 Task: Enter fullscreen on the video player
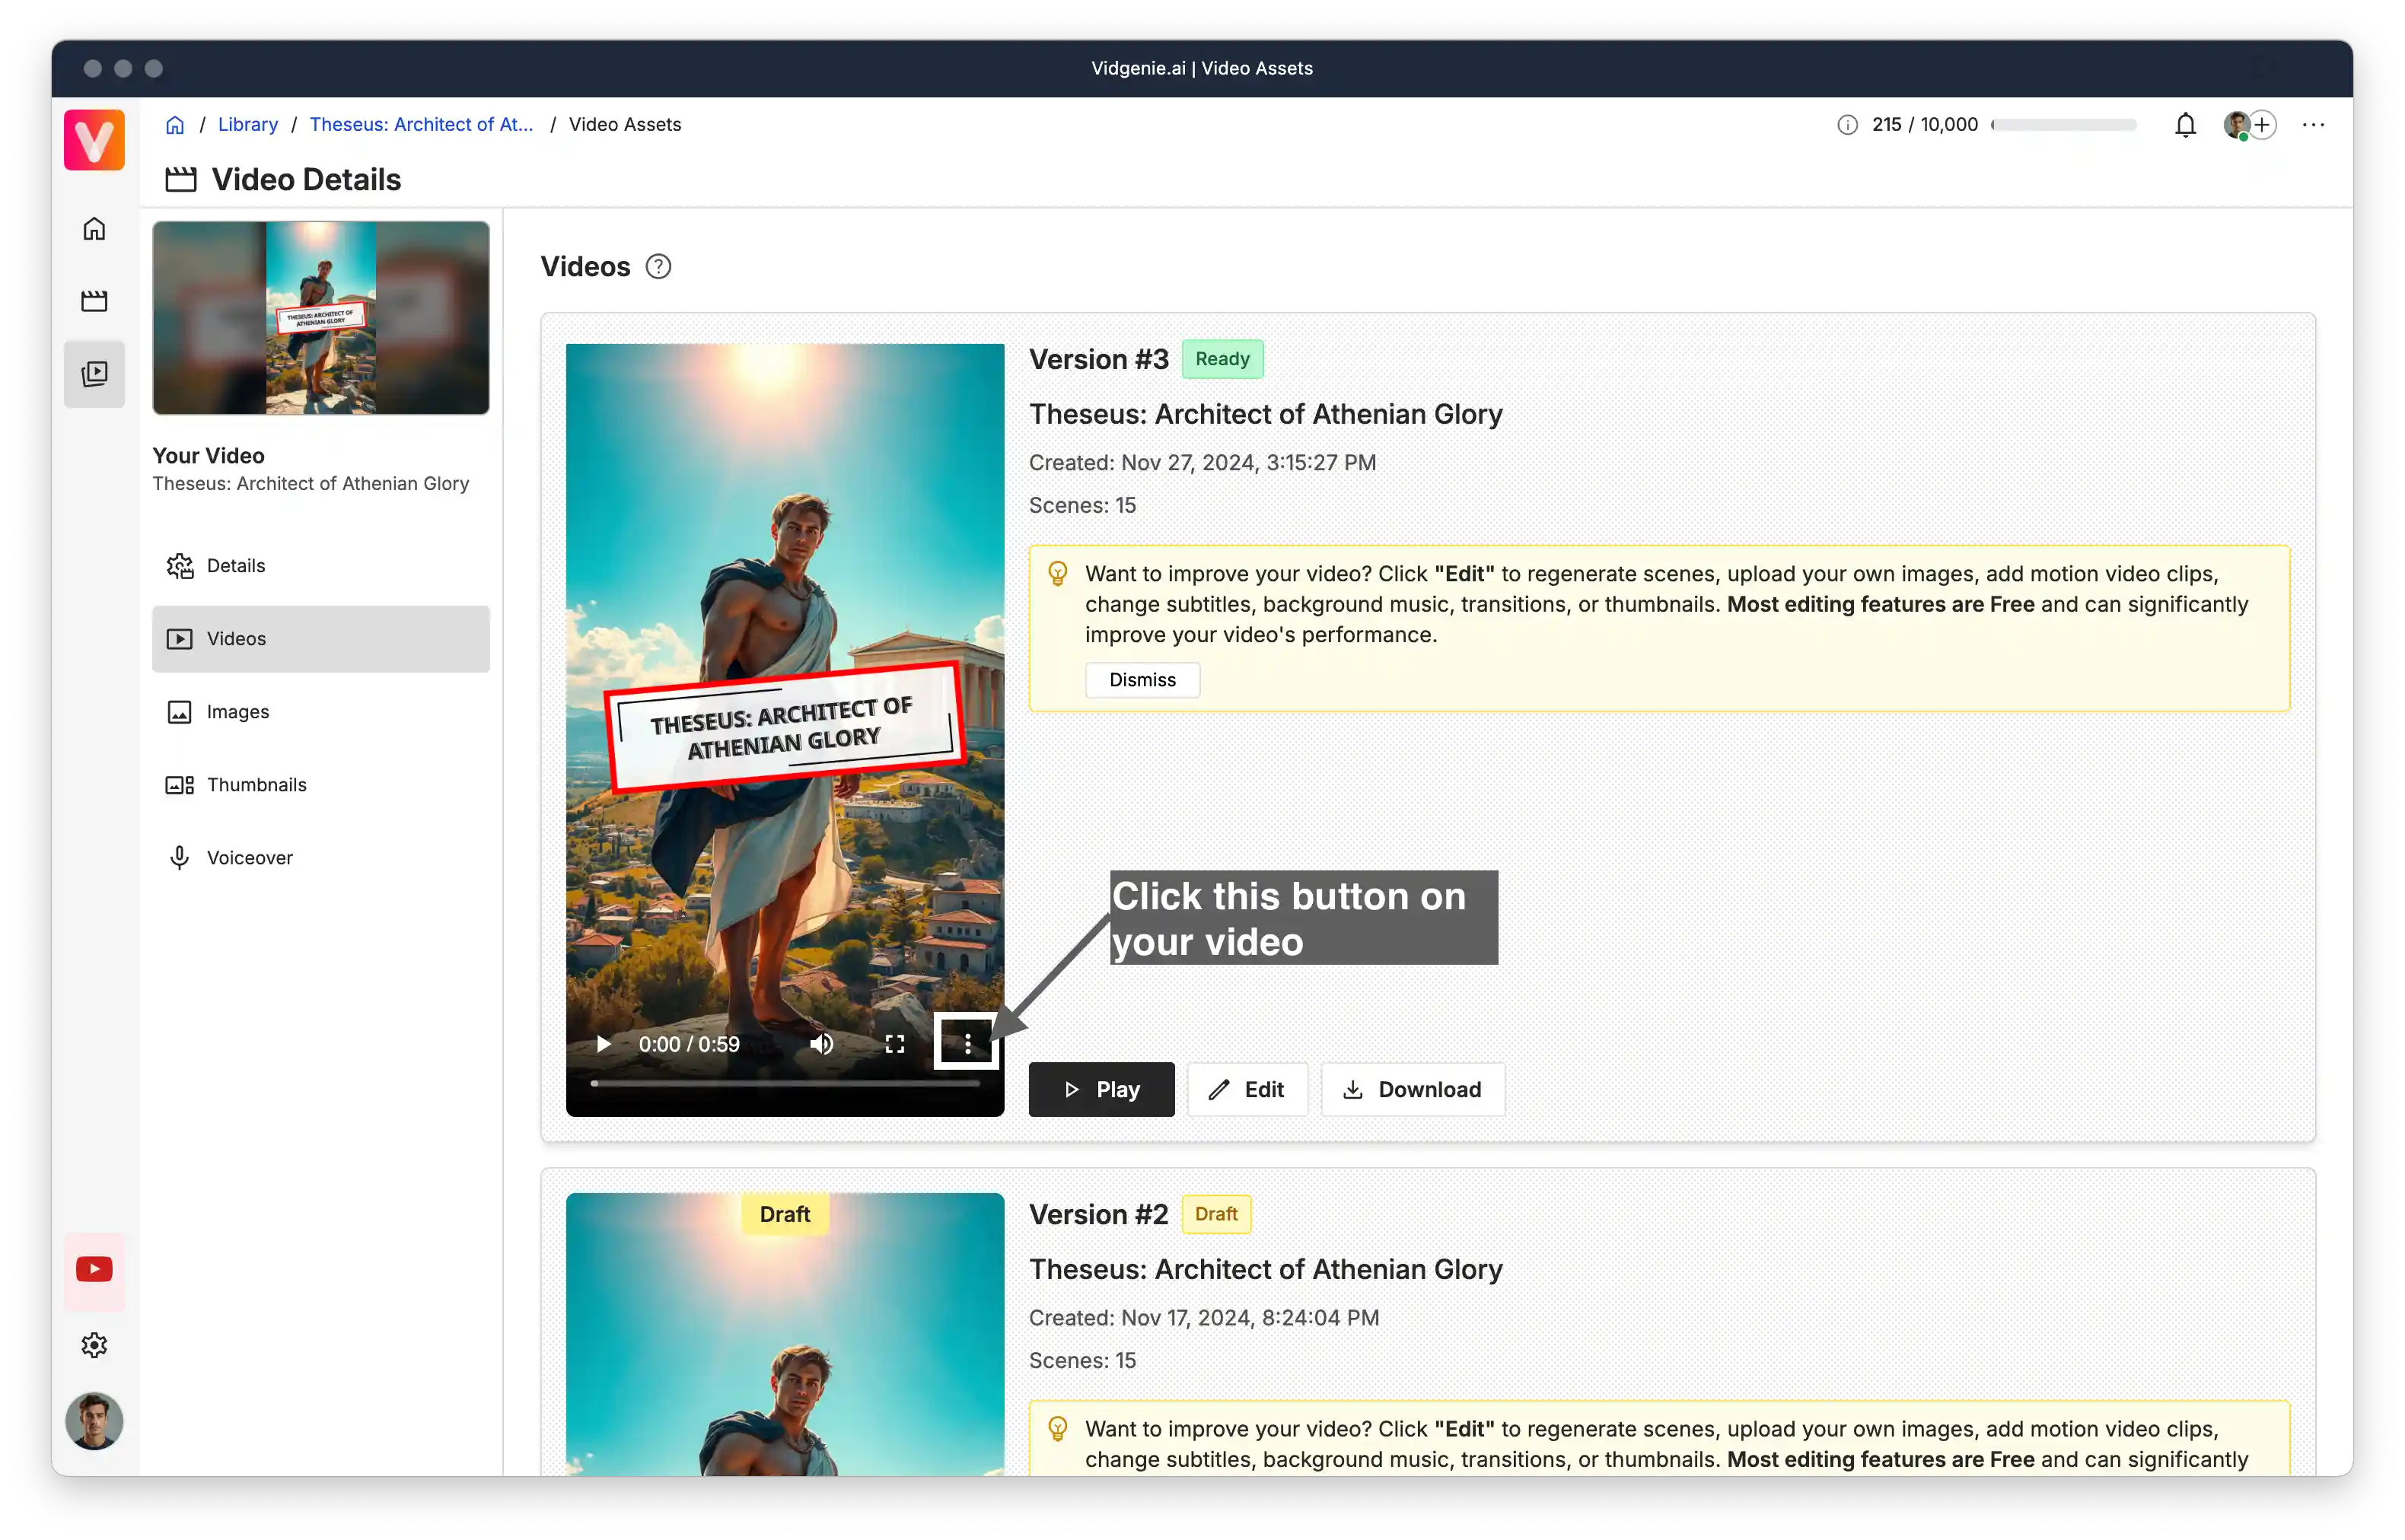[x=895, y=1045]
